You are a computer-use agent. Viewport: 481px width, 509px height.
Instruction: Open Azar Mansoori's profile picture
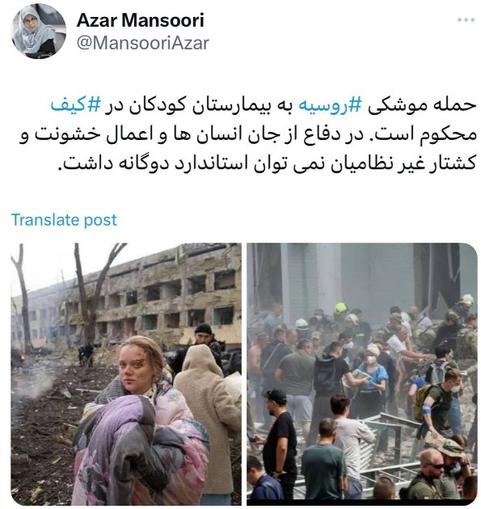click(x=38, y=32)
